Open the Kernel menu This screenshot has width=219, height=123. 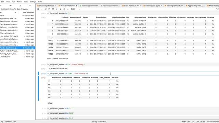click(x=20, y=2)
